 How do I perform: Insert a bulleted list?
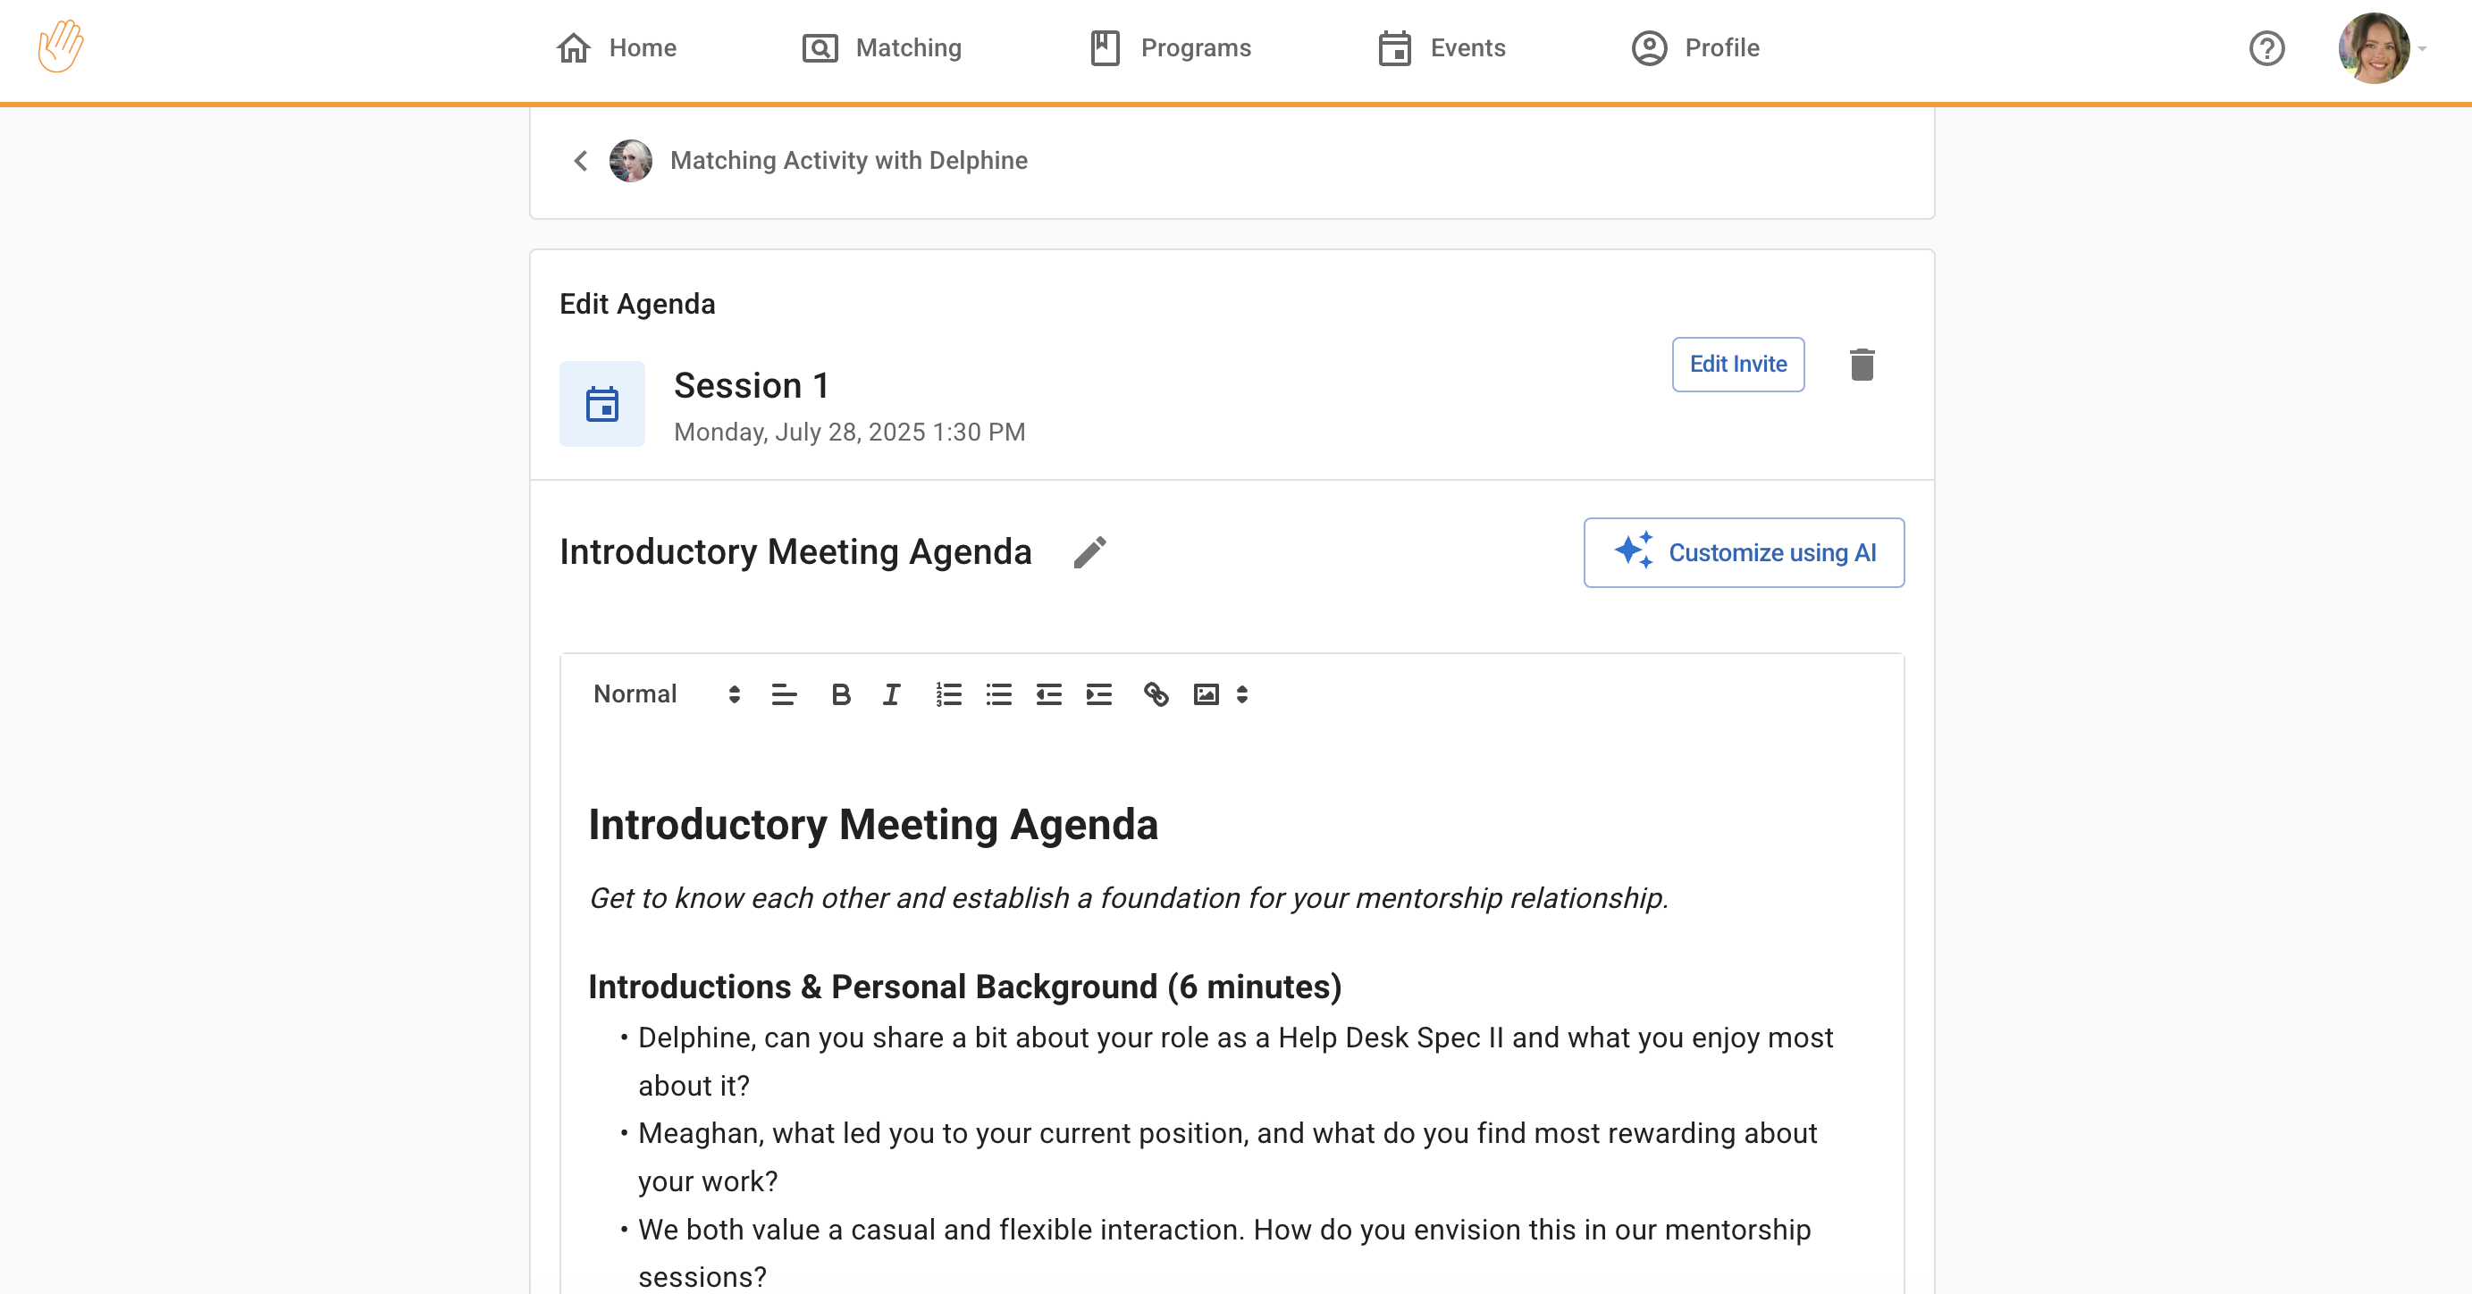(998, 693)
